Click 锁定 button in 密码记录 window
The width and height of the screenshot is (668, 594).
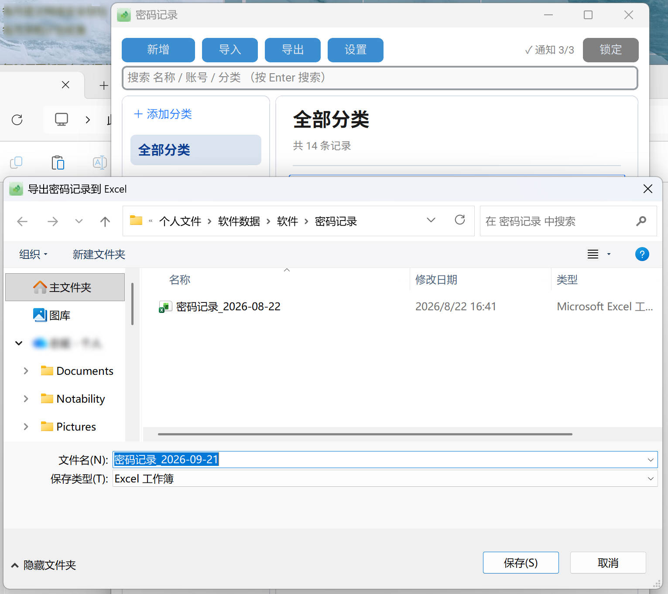click(611, 50)
